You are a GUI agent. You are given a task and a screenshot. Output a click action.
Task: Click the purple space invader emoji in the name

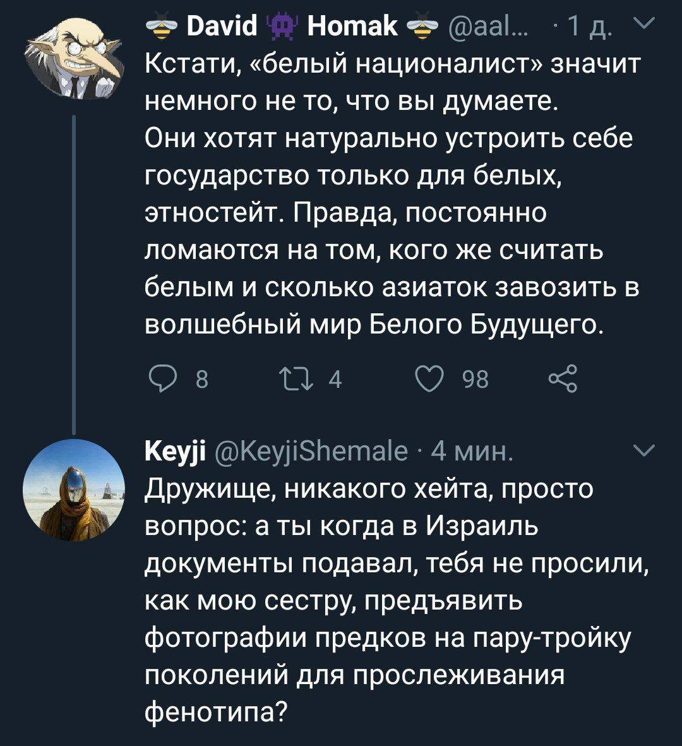283,28
